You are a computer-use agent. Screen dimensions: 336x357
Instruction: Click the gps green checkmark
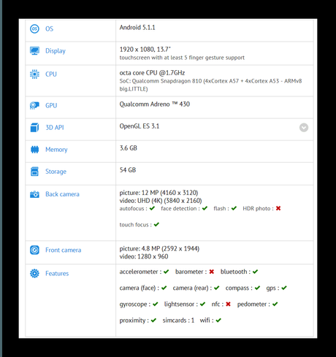coord(284,288)
